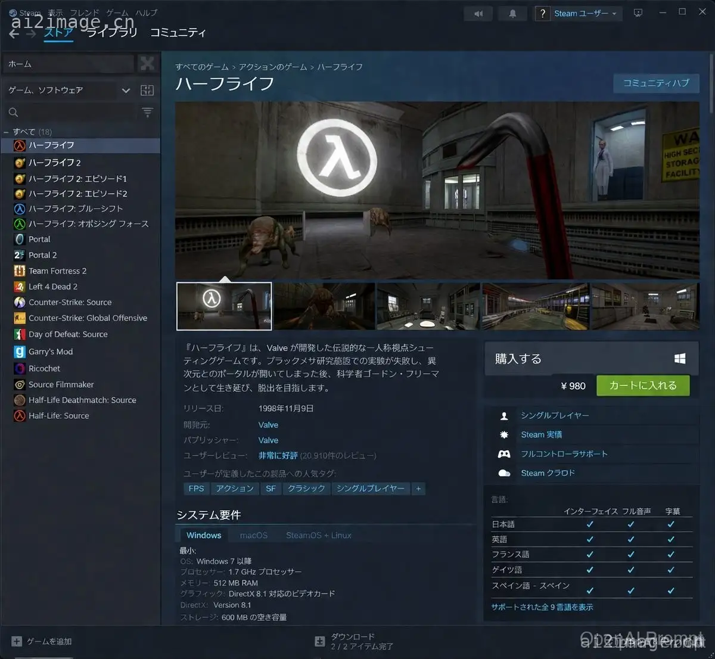Image resolution: width=715 pixels, height=659 pixels.
Task: Open the フレンド menu
Action: click(x=84, y=13)
